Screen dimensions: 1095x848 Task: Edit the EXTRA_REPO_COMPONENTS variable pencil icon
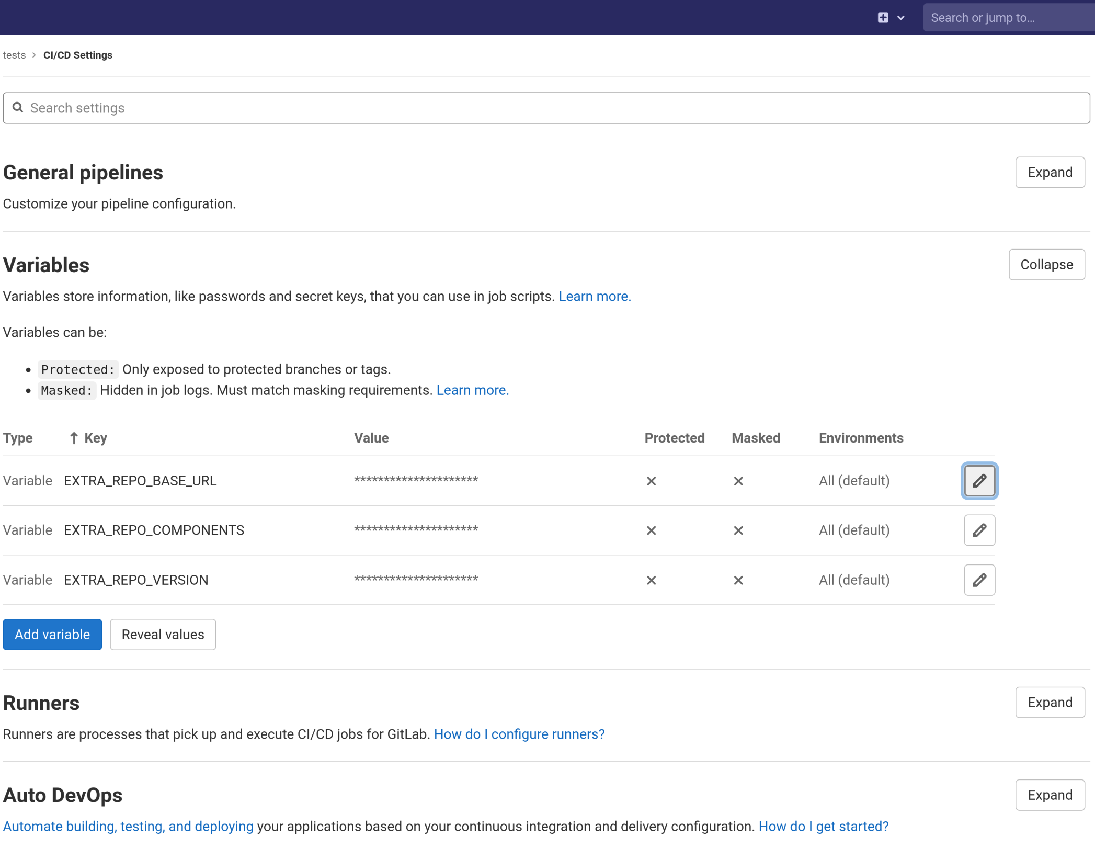point(979,530)
